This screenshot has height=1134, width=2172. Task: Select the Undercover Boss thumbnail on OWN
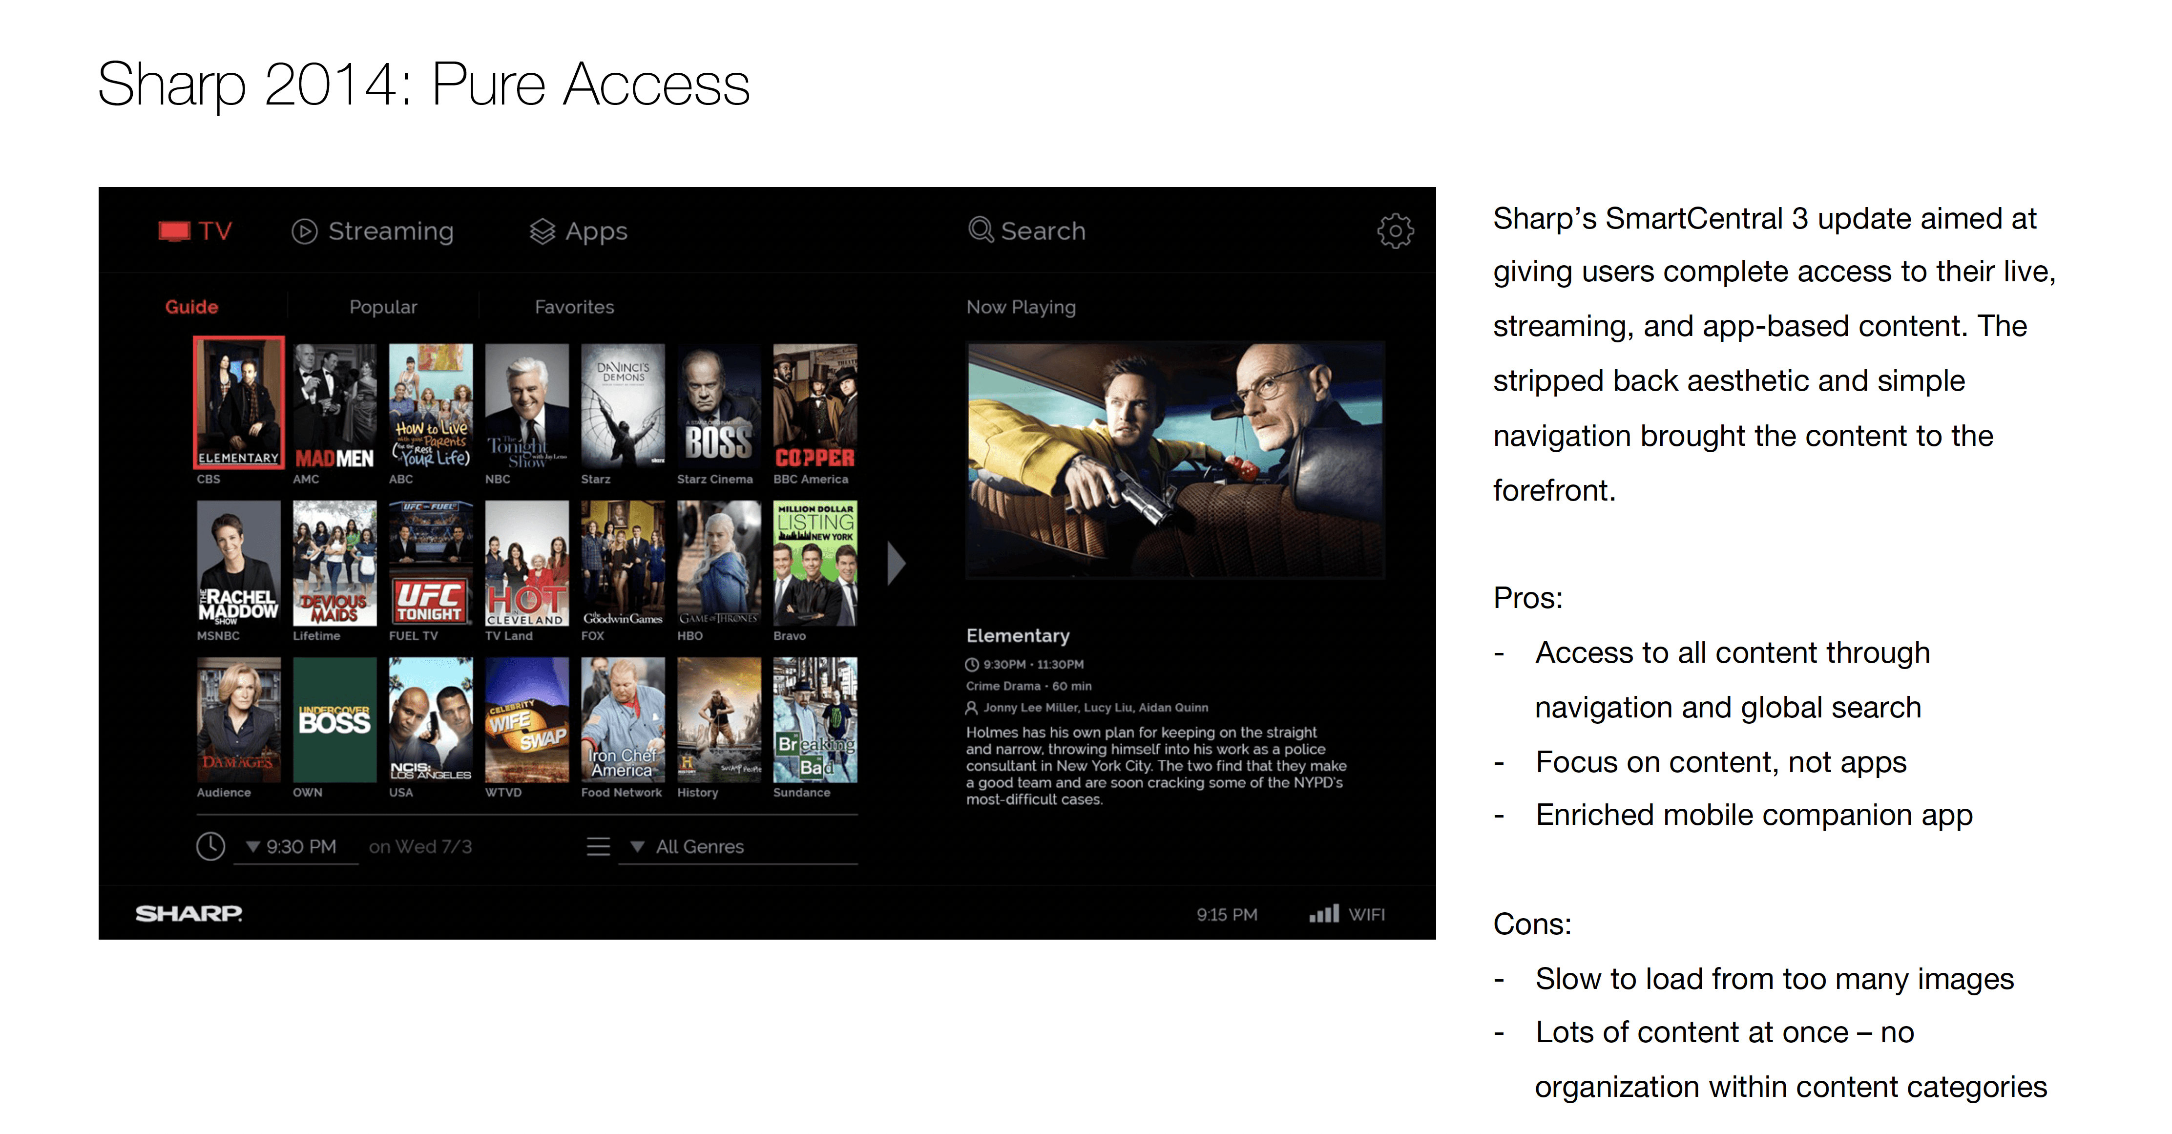coord(335,719)
